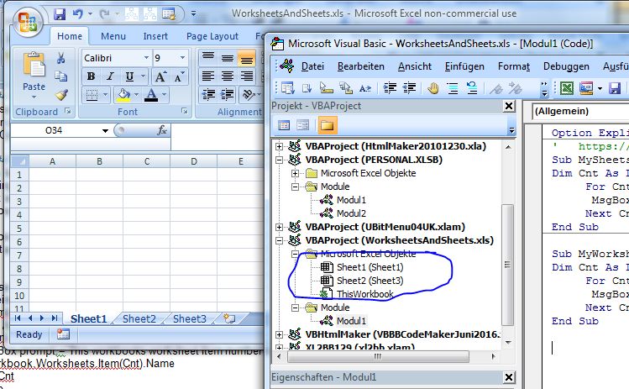This screenshot has width=629, height=389.
Task: Select column B header
Action: [99, 161]
